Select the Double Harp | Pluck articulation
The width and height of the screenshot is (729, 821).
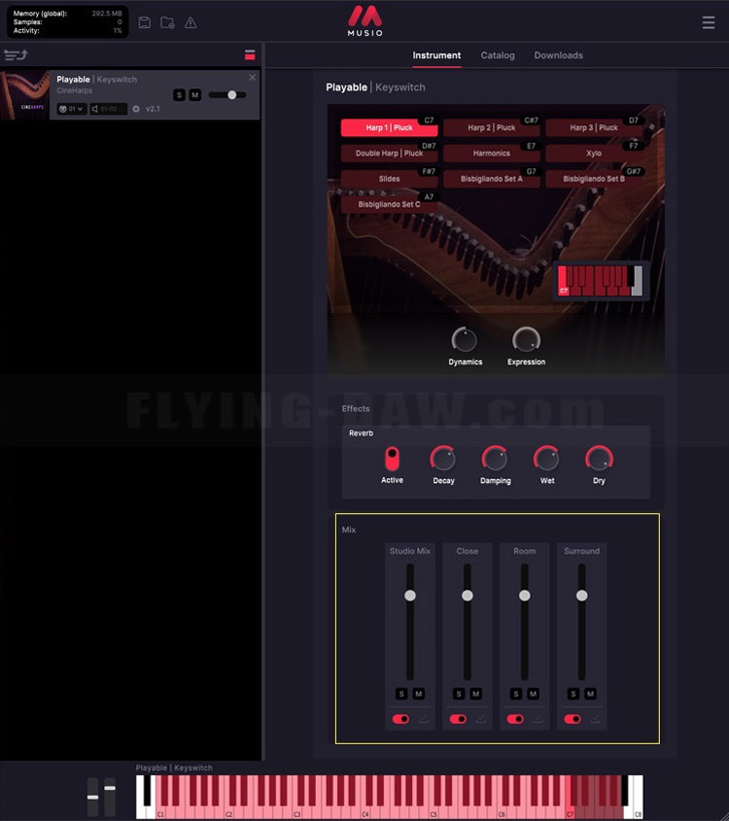coord(389,153)
